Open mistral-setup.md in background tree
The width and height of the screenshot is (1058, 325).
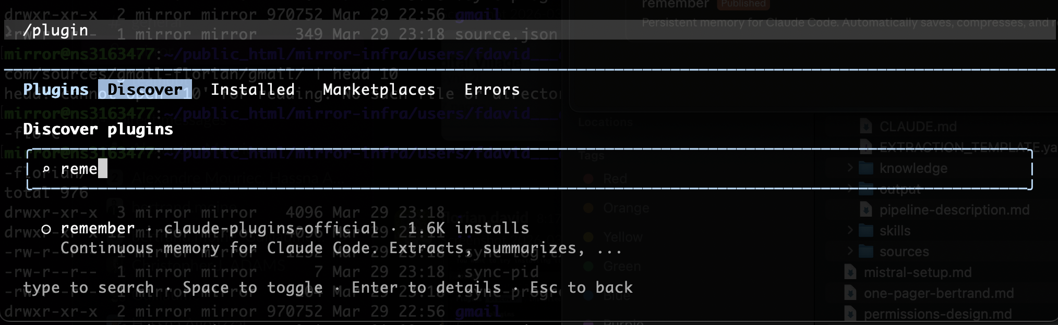click(917, 273)
